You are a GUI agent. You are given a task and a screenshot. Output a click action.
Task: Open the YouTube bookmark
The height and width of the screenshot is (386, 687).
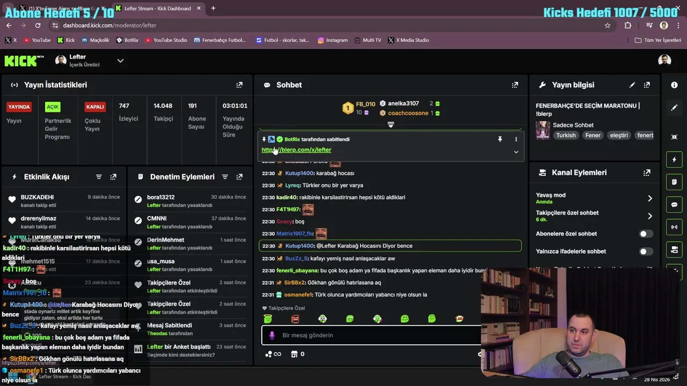coord(36,40)
